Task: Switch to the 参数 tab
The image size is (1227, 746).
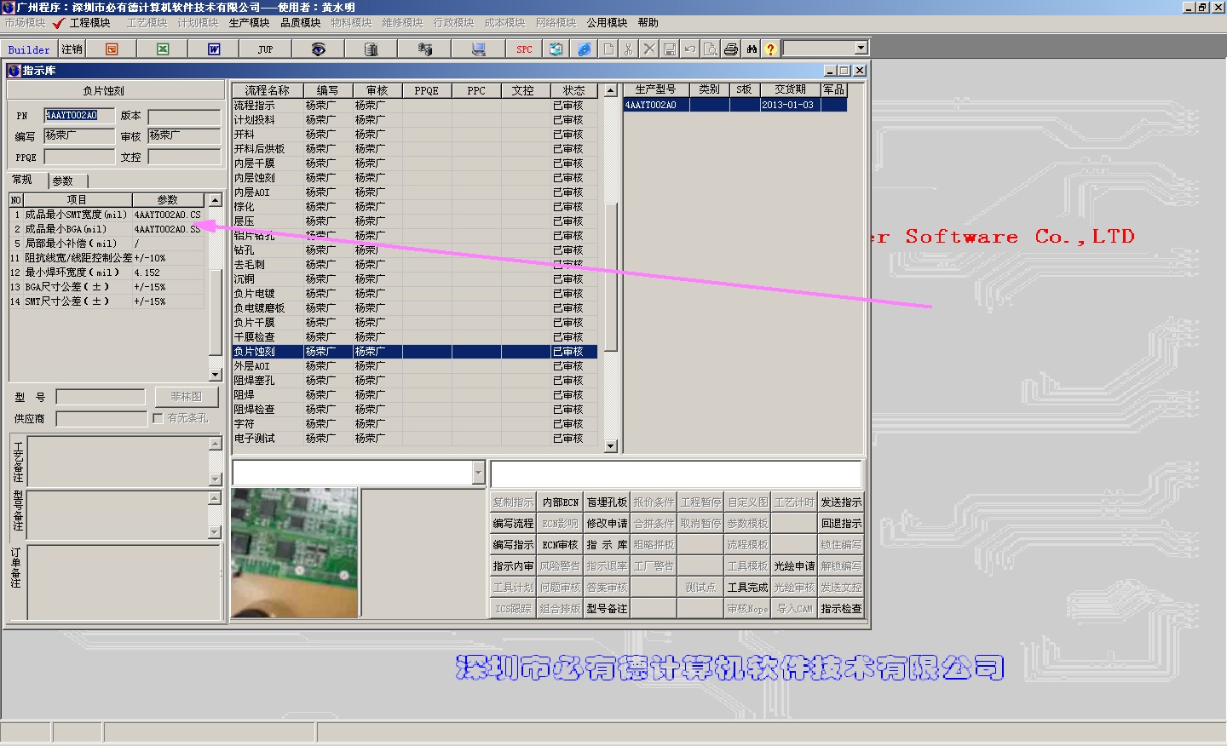Action: pyautogui.click(x=66, y=181)
